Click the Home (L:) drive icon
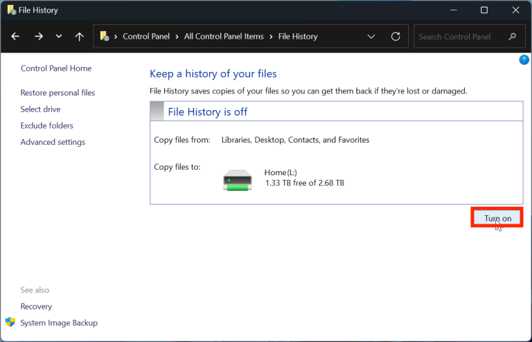The image size is (532, 342). coord(238,180)
